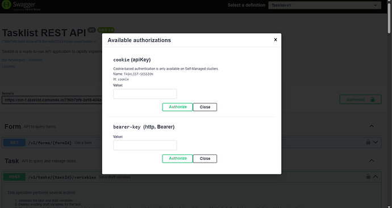The width and height of the screenshot is (392, 208).
Task: Click the OAS 3.0 badge
Action: click(106, 30)
